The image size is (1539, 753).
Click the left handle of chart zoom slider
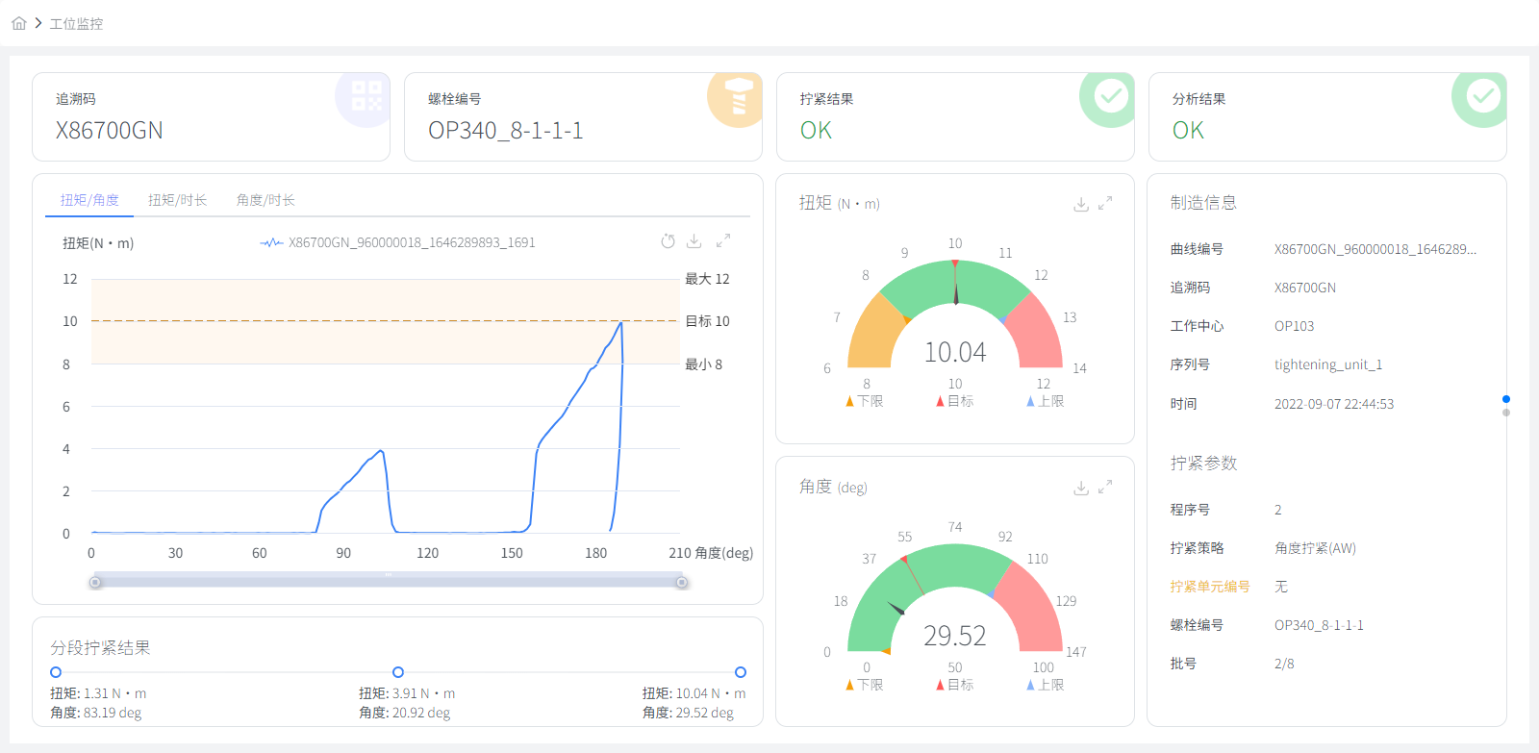pyautogui.click(x=95, y=582)
